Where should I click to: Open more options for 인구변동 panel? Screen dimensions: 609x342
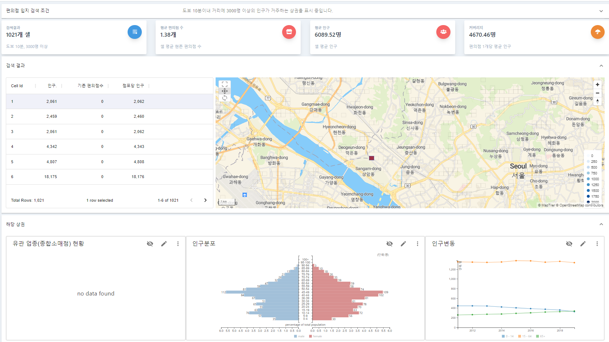click(x=597, y=244)
